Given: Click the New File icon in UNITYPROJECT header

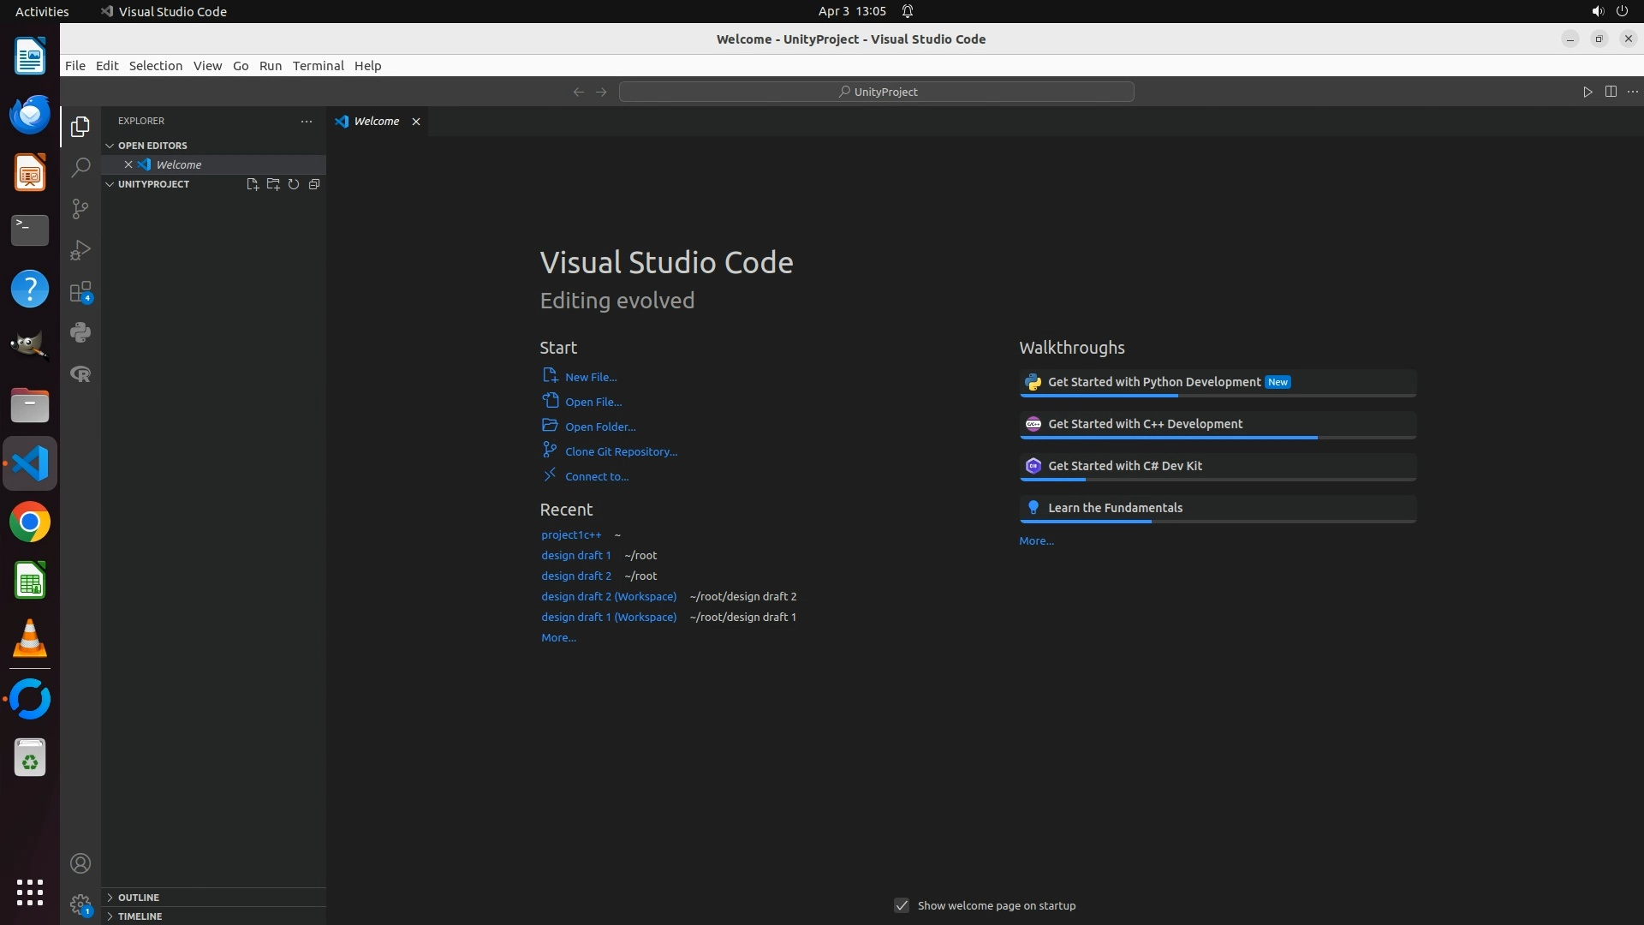Looking at the screenshot, I should coord(253,184).
